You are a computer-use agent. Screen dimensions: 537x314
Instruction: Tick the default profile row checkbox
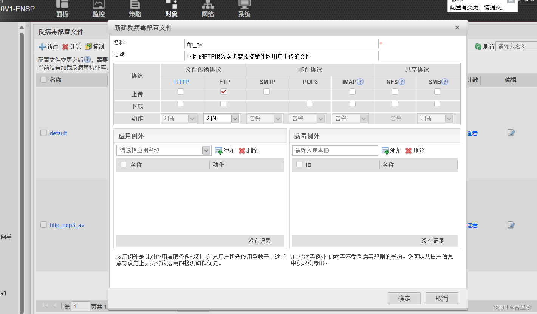[x=44, y=133]
